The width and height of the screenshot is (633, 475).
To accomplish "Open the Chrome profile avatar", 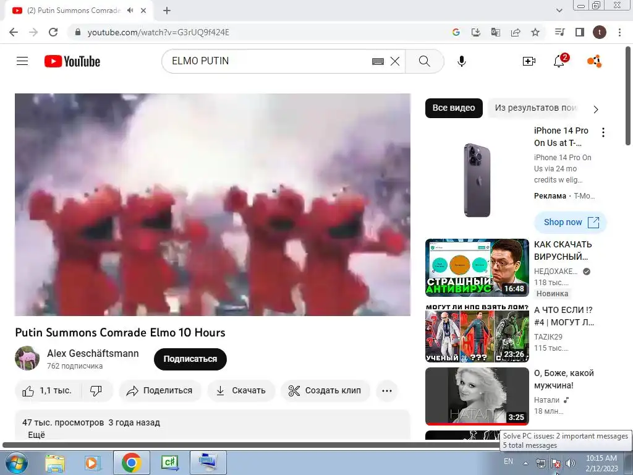I will tap(600, 32).
